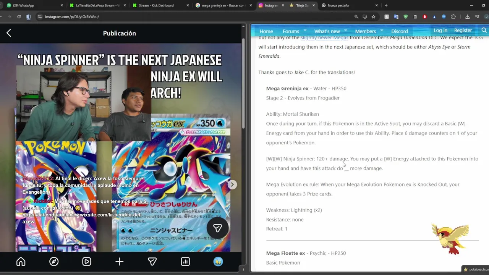Open latienditadelaxew wixsite link in chat
This screenshot has height=275, width=489.
click(82, 218)
